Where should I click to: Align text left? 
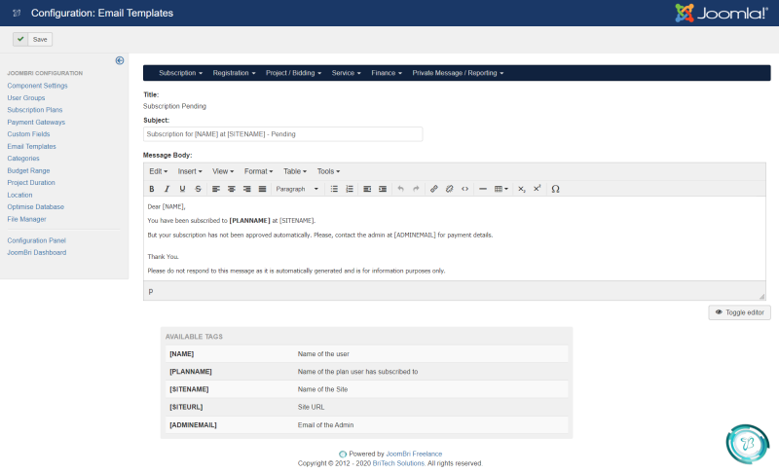pyautogui.click(x=215, y=189)
